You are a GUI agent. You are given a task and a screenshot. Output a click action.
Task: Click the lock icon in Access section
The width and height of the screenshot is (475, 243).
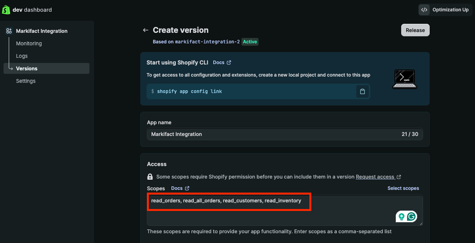[x=150, y=177]
